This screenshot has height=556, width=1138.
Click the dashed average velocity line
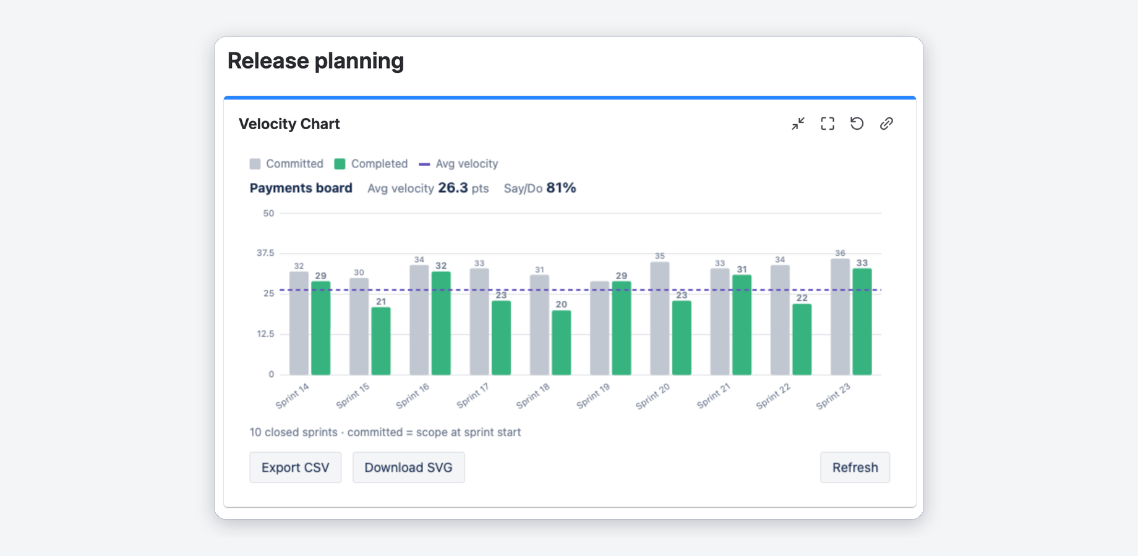click(581, 290)
